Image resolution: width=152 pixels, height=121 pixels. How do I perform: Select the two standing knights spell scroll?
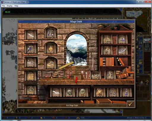click(x=50, y=33)
